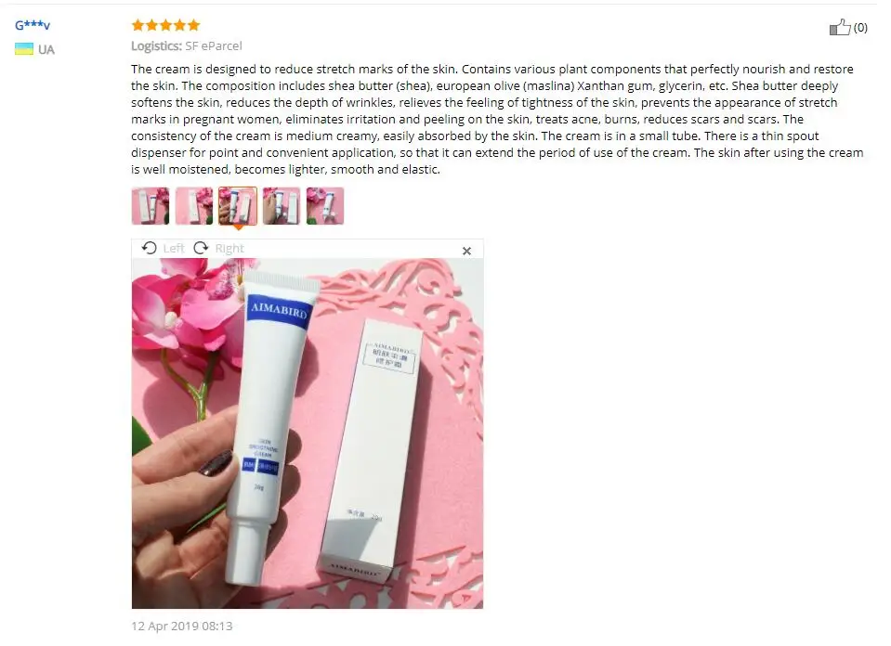The width and height of the screenshot is (891, 646).
Task: Click the reviewer name G***v
Action: 33,25
